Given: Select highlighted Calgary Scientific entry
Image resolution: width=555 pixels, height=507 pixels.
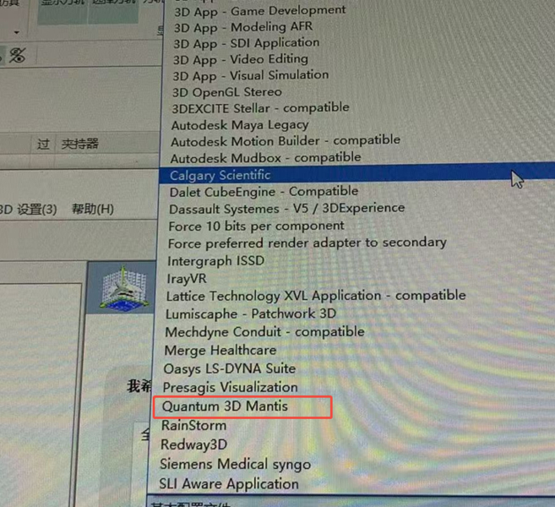Looking at the screenshot, I should click(x=356, y=174).
